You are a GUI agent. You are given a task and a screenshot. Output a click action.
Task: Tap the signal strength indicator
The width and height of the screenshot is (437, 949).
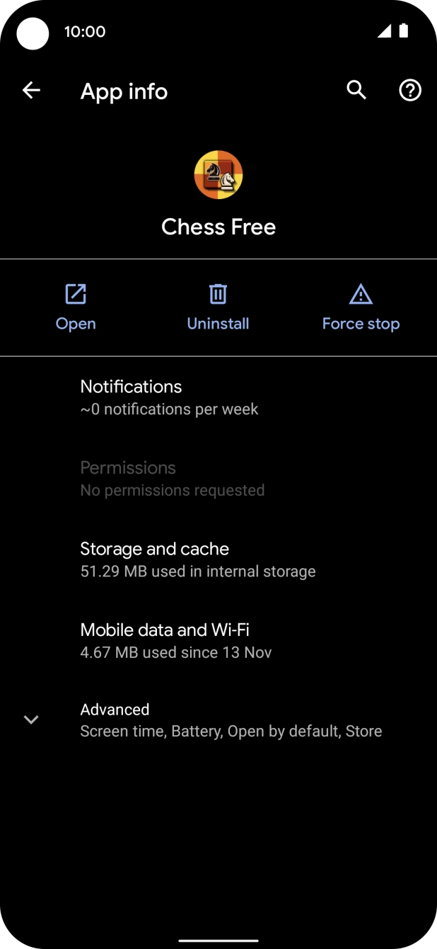pos(385,31)
